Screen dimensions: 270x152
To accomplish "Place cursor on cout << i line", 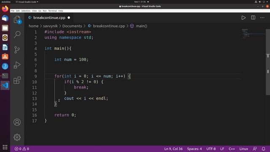I will tap(86, 98).
